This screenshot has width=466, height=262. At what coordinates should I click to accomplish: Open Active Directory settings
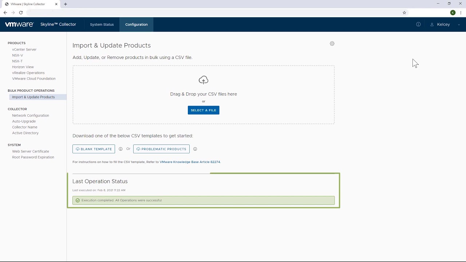25,133
